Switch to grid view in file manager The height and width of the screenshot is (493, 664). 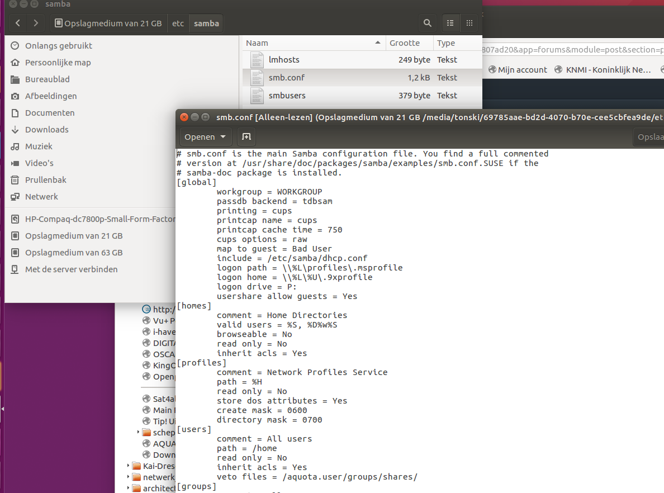pyautogui.click(x=469, y=23)
